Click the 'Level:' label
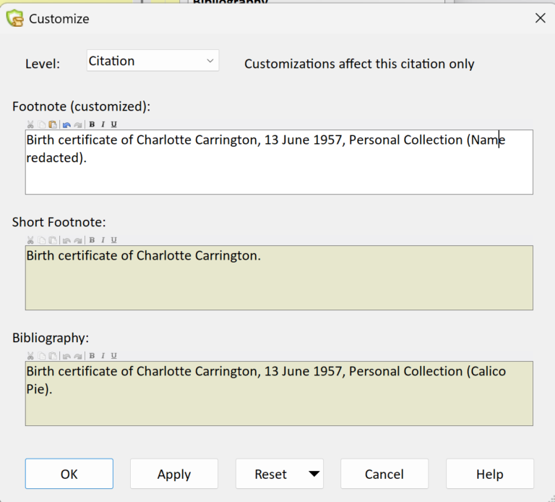The height and width of the screenshot is (502, 555). point(43,64)
